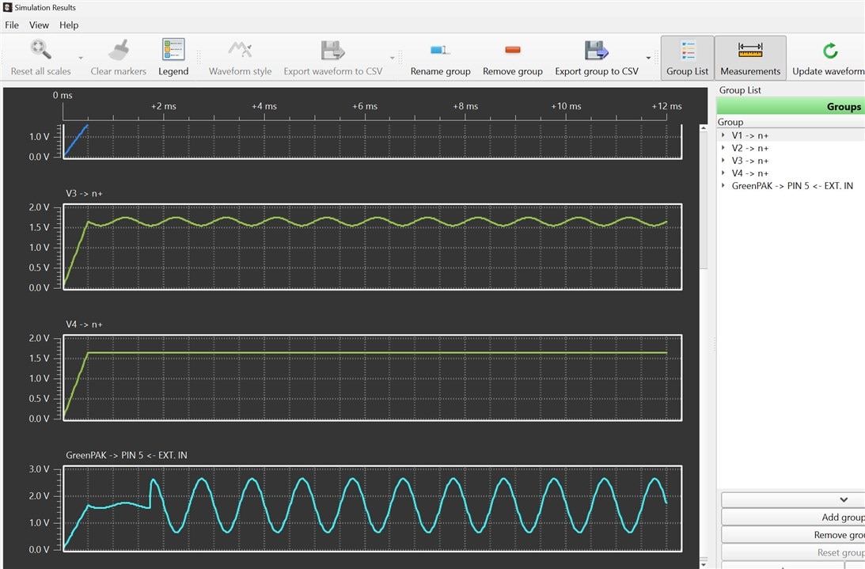Click Export waveform to CSV icon
865x569 pixels.
pos(332,50)
